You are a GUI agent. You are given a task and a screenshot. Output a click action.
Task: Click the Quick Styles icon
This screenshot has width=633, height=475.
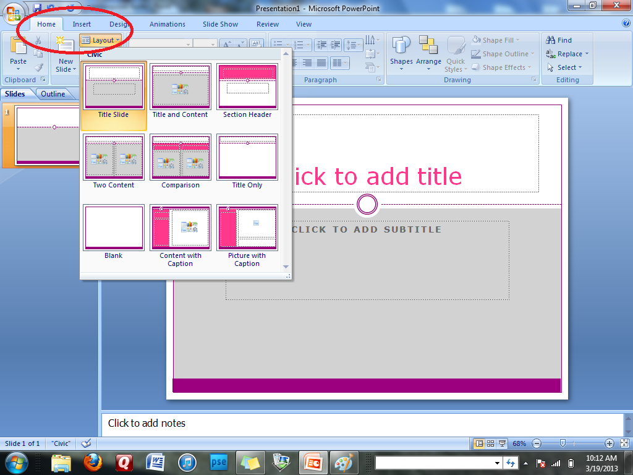456,45
